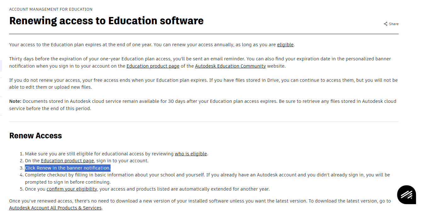Click the 'ACCOUNT MANAGEMENT FOR EDUCATION' breadcrumb text

tap(51, 9)
